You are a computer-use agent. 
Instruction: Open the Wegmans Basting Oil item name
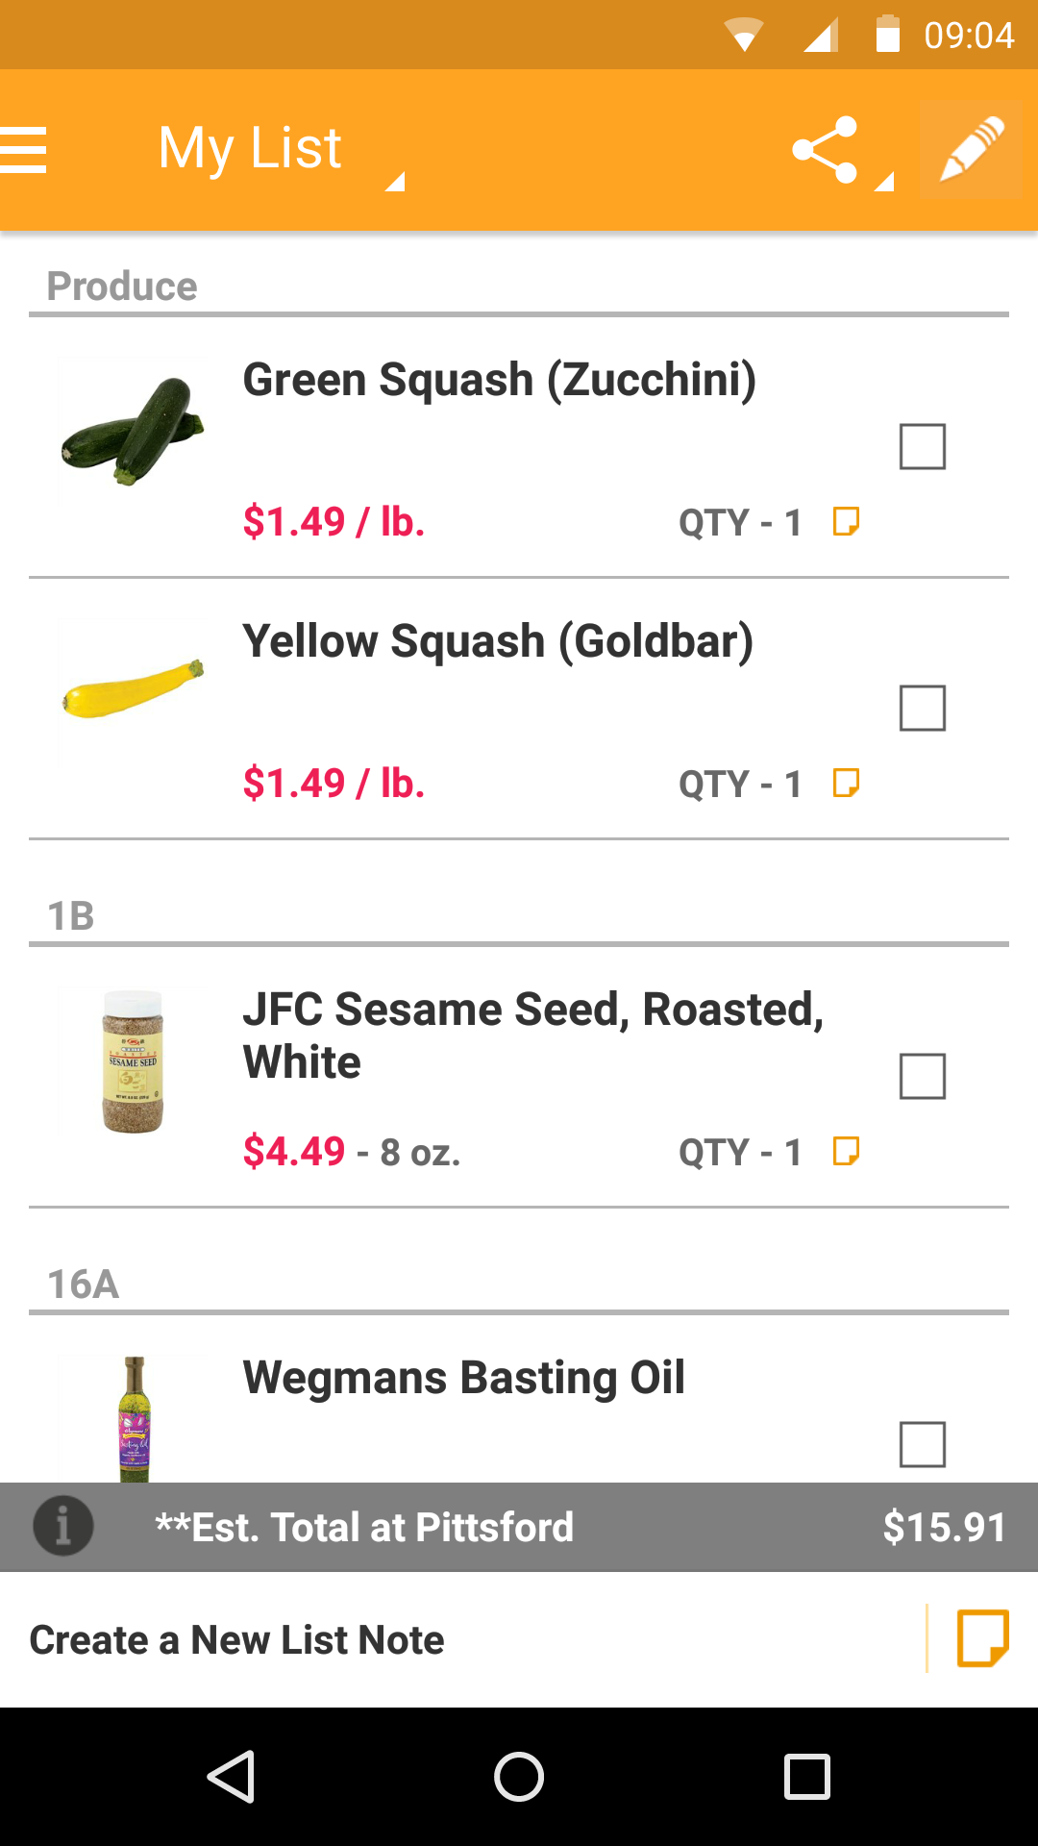click(x=463, y=1378)
